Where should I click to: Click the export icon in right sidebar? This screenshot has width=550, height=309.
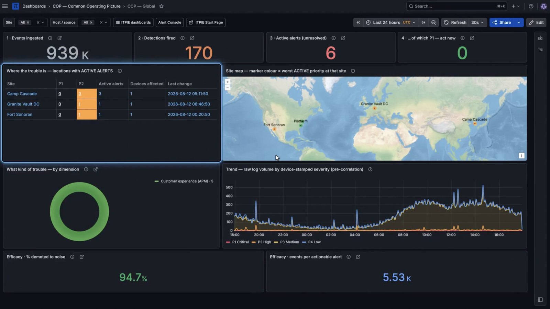(x=540, y=38)
